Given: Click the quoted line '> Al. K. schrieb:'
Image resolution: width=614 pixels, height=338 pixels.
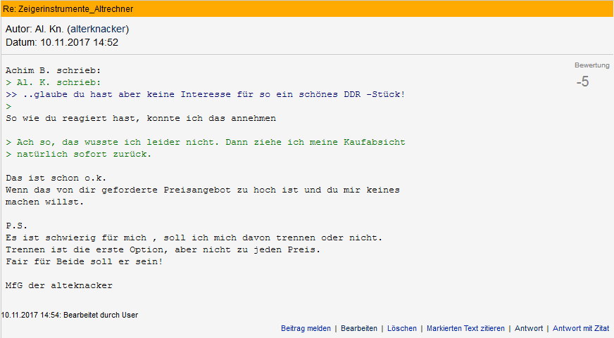Looking at the screenshot, I should pos(54,82).
